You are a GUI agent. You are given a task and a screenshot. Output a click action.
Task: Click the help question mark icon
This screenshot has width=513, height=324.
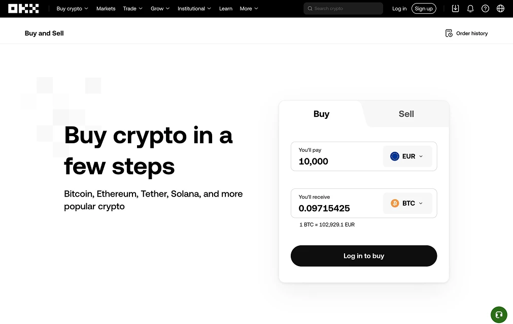486,9
